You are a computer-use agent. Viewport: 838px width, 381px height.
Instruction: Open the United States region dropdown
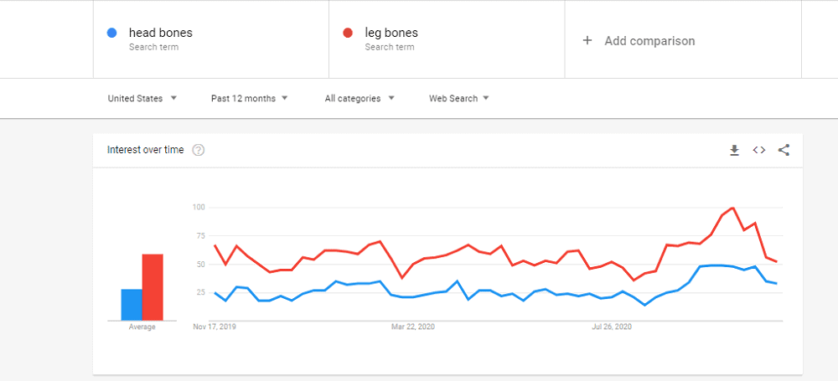point(142,98)
